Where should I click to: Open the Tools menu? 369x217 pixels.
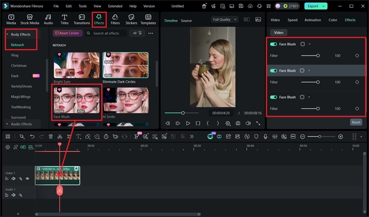[83, 6]
